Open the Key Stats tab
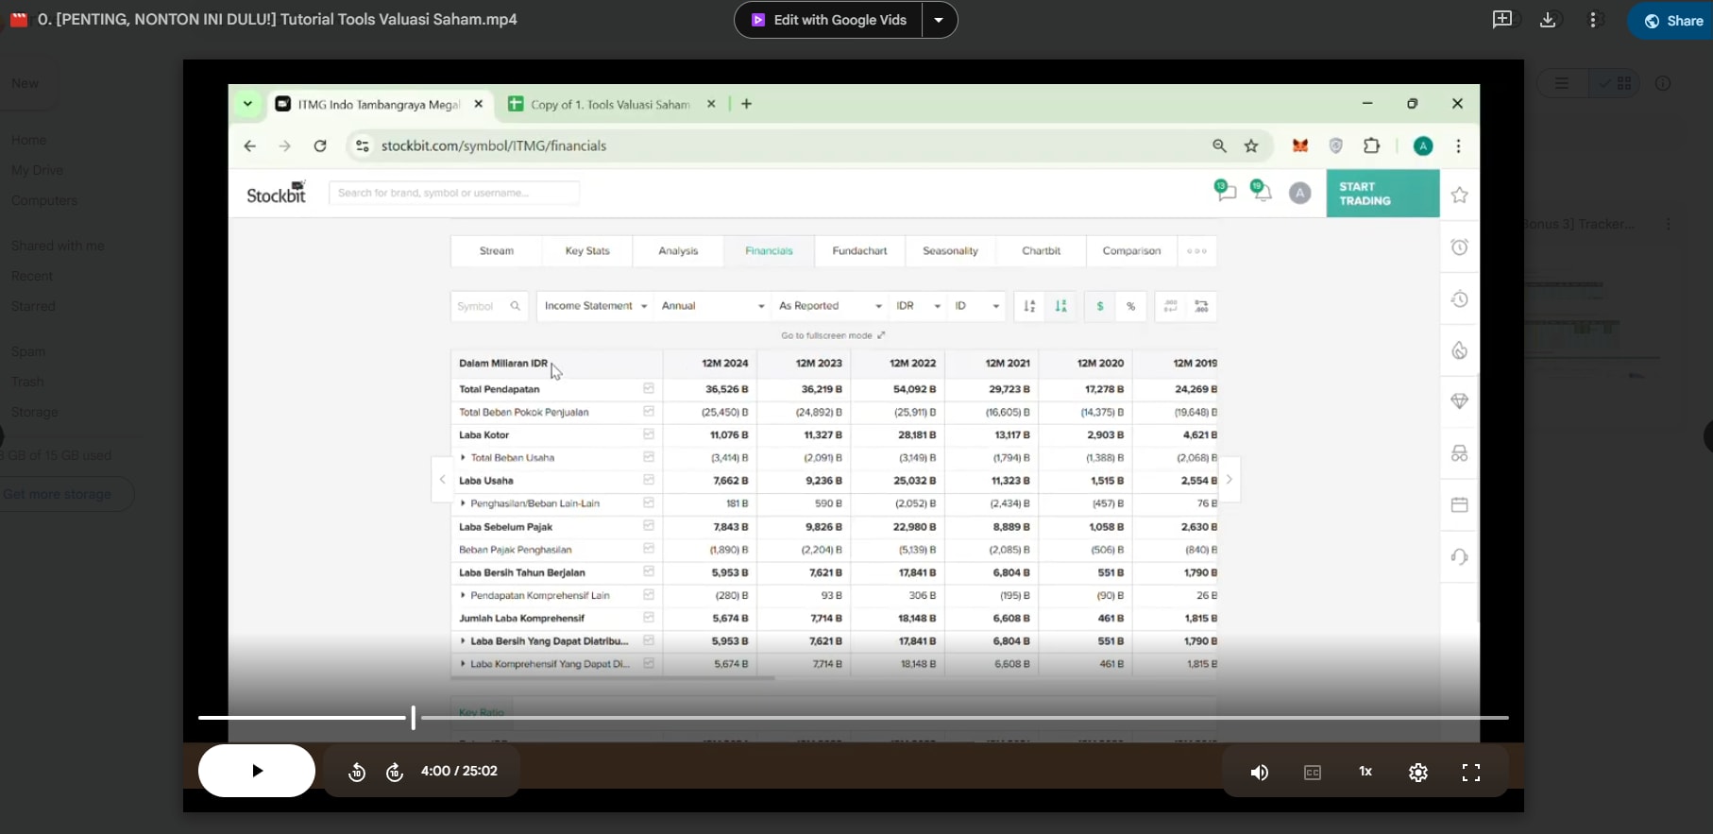 pyautogui.click(x=587, y=251)
